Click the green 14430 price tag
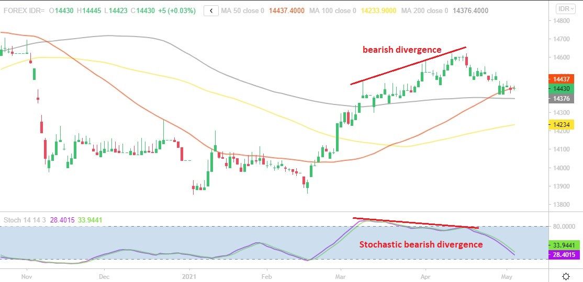This screenshot has width=583, height=282. (x=562, y=88)
